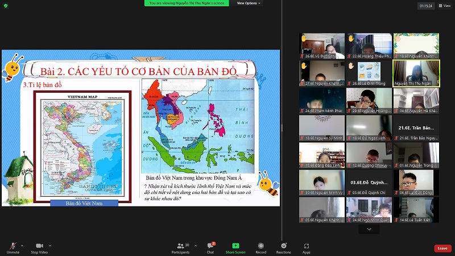Screen dimensions: 455x256
Task: Show next page of participant videos
Action: (x=369, y=229)
